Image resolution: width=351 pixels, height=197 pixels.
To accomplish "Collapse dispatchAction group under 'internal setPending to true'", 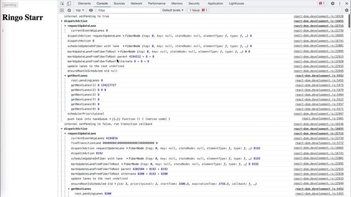I will 62,21.
